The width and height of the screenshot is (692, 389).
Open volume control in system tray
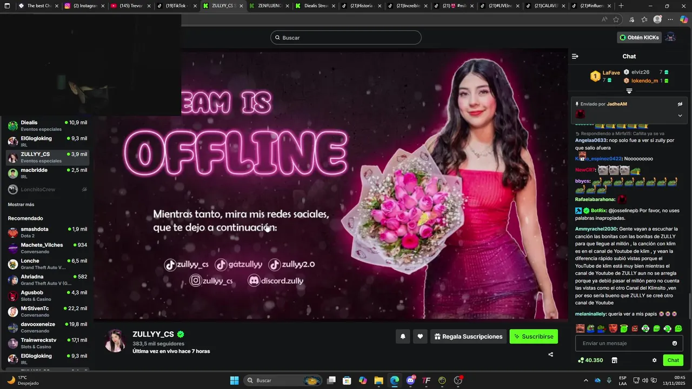(x=645, y=380)
